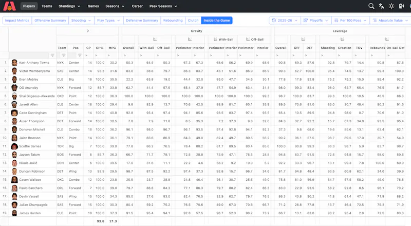Select Donovan Mitchell name text
This screenshot has height=226, width=411.
pyautogui.click(x=32, y=129)
